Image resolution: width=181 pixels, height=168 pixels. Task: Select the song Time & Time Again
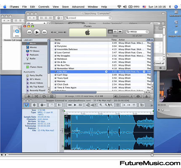(101, 88)
